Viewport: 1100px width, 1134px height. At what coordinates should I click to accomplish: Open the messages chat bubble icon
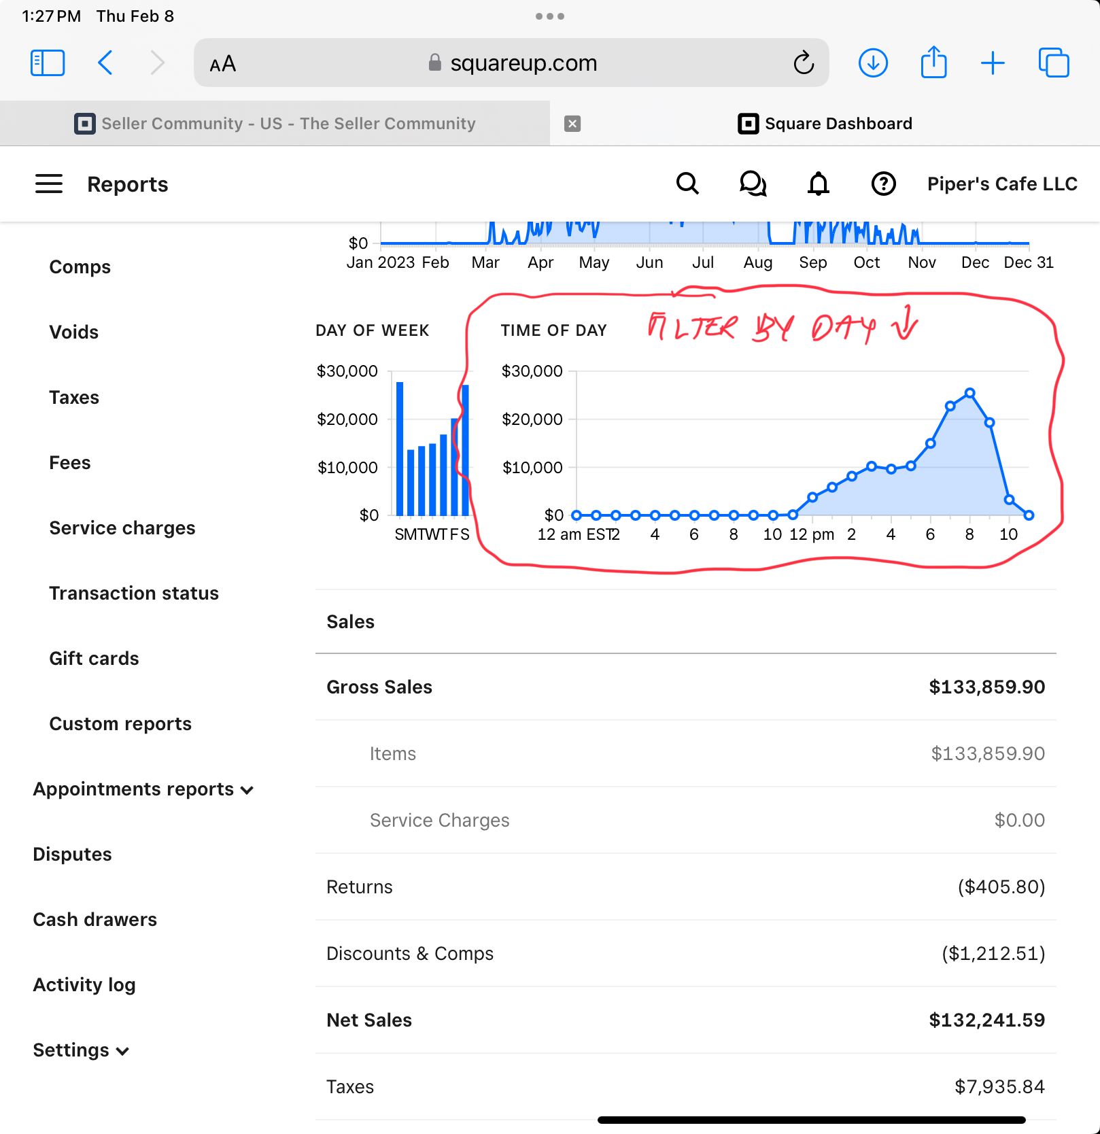[x=753, y=184]
